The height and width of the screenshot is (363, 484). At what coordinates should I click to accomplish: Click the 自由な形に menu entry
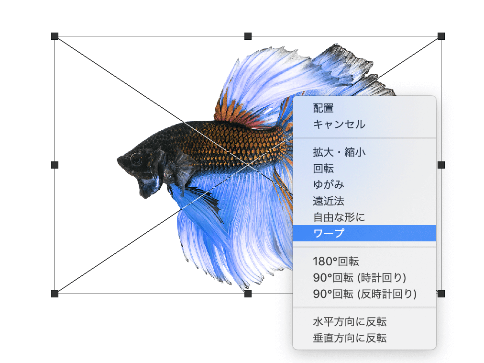364,217
